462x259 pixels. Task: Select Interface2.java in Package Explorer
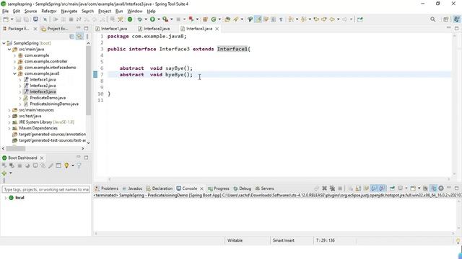point(43,86)
